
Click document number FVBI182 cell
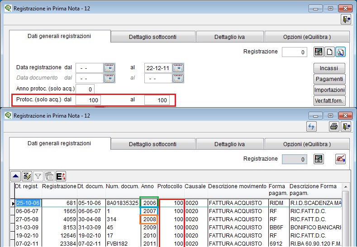(x=123, y=243)
